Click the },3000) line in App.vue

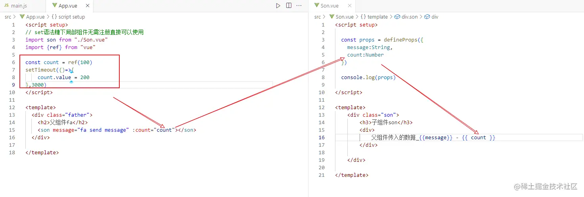[36, 85]
